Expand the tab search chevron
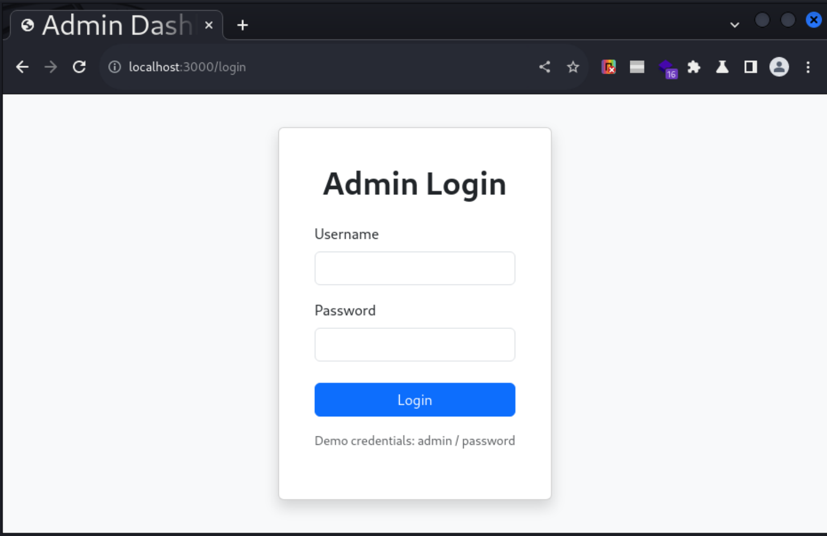The width and height of the screenshot is (827, 536). [x=735, y=25]
